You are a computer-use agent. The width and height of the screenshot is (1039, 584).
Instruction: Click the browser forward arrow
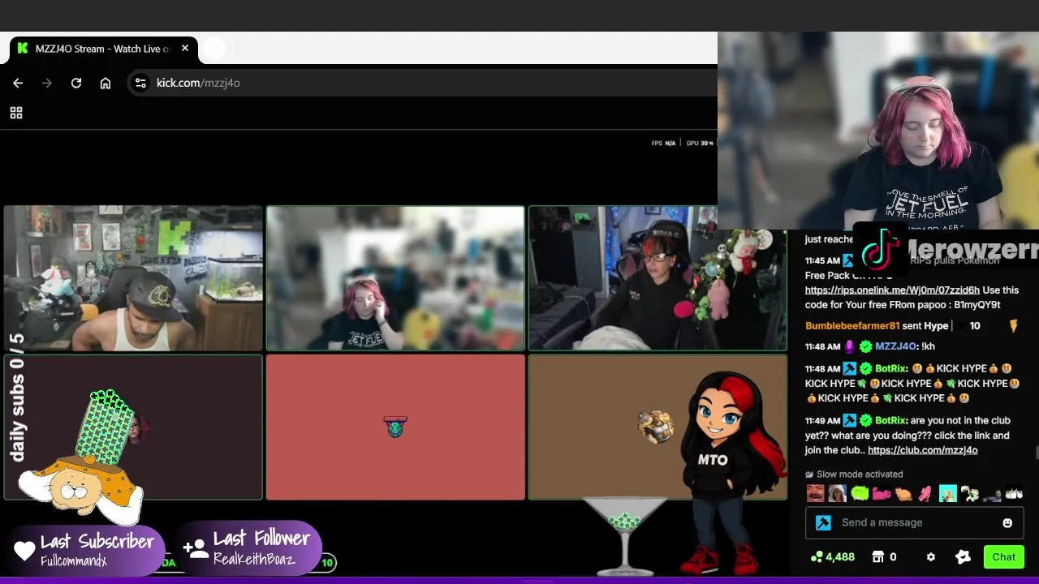[47, 83]
